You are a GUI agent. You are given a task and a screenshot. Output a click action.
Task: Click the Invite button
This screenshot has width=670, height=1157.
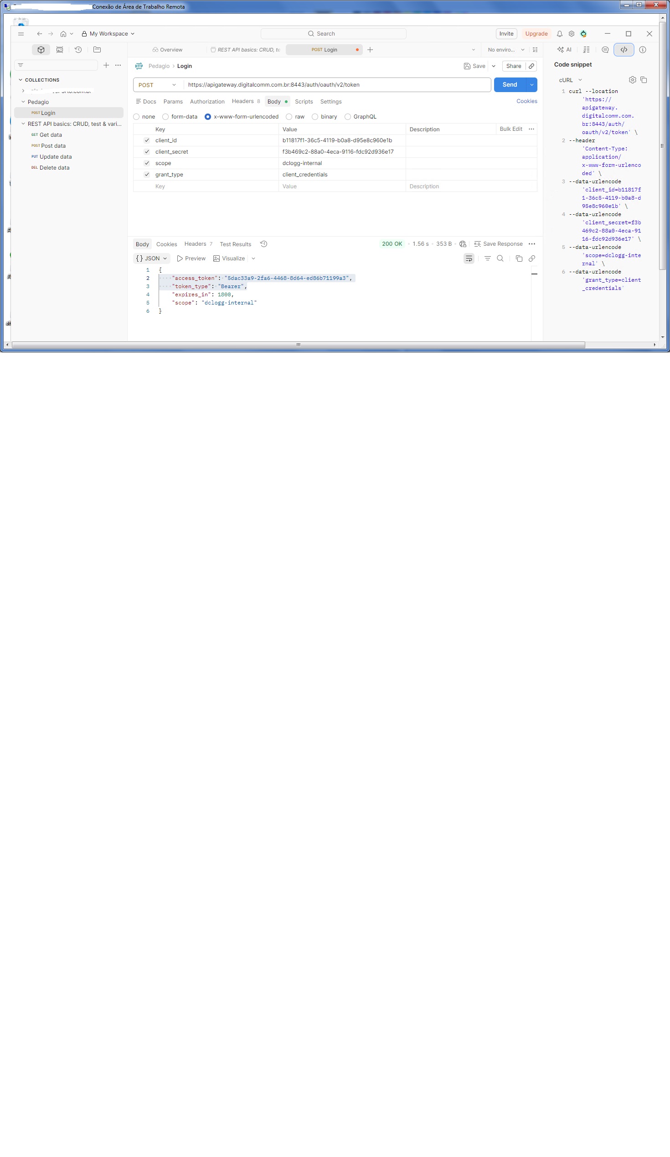click(x=507, y=34)
